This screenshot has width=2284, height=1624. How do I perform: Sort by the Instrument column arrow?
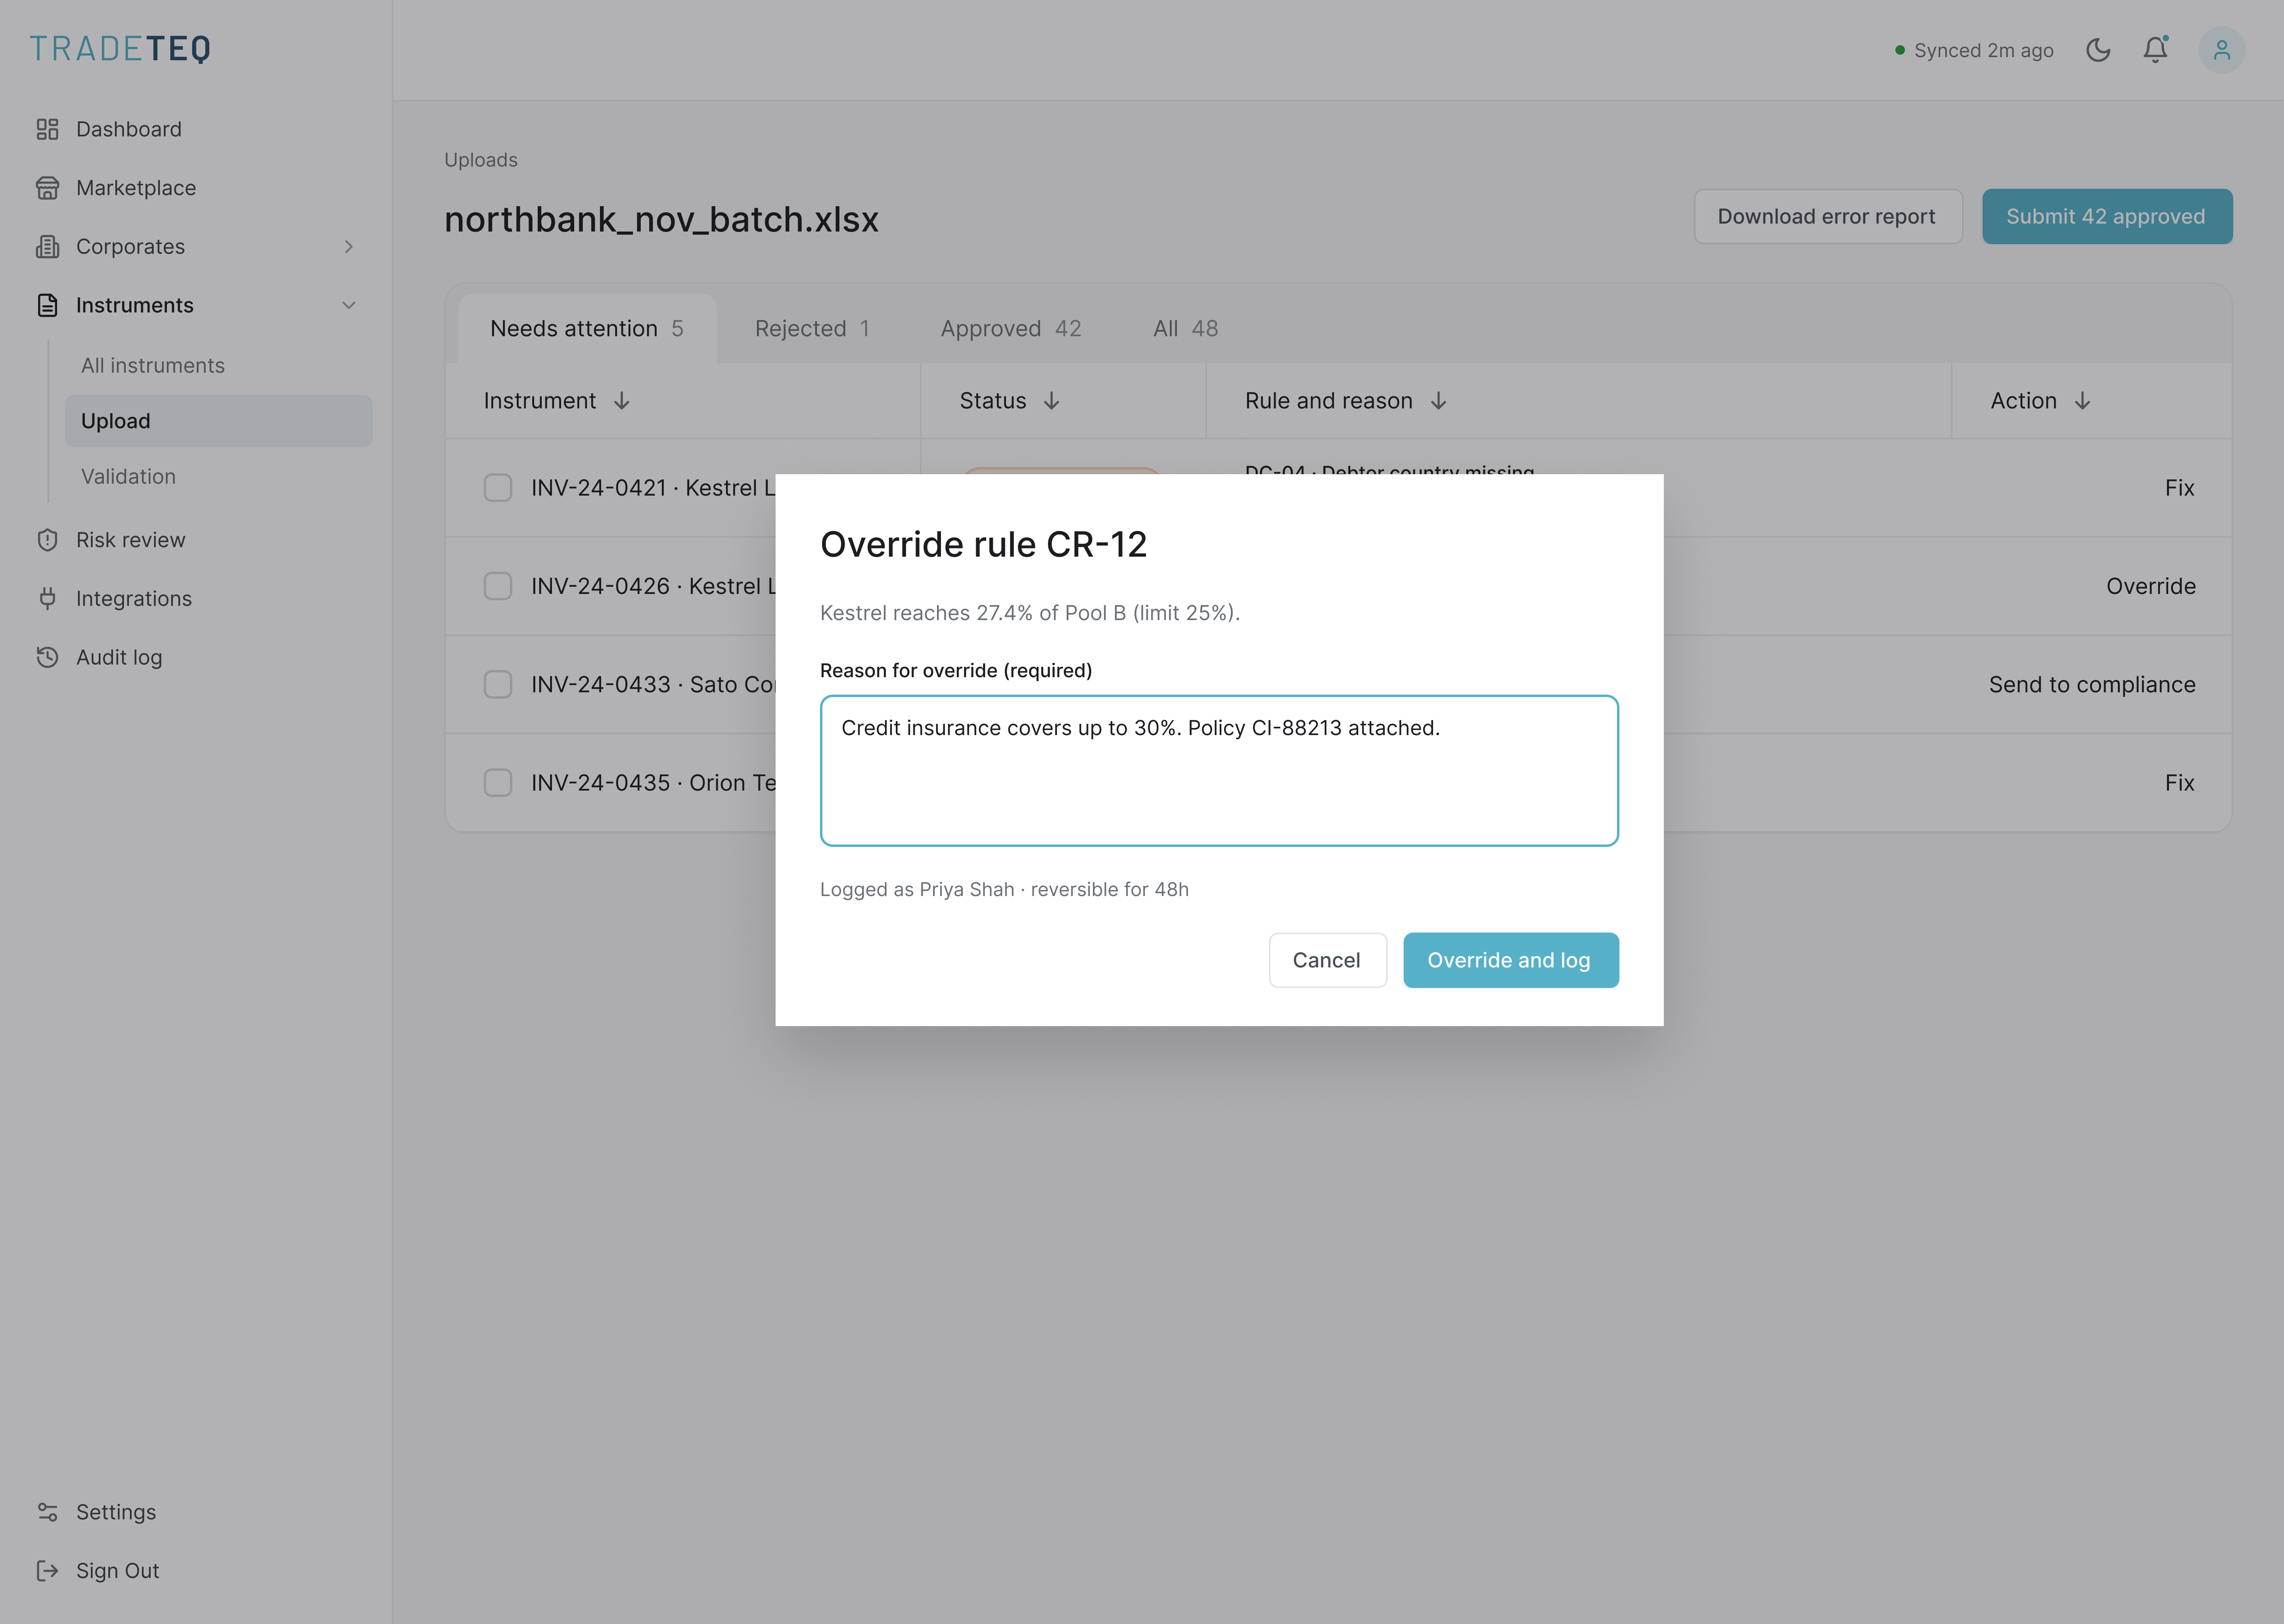click(x=622, y=401)
